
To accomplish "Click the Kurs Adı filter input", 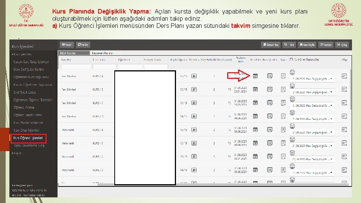I will tap(76, 67).
